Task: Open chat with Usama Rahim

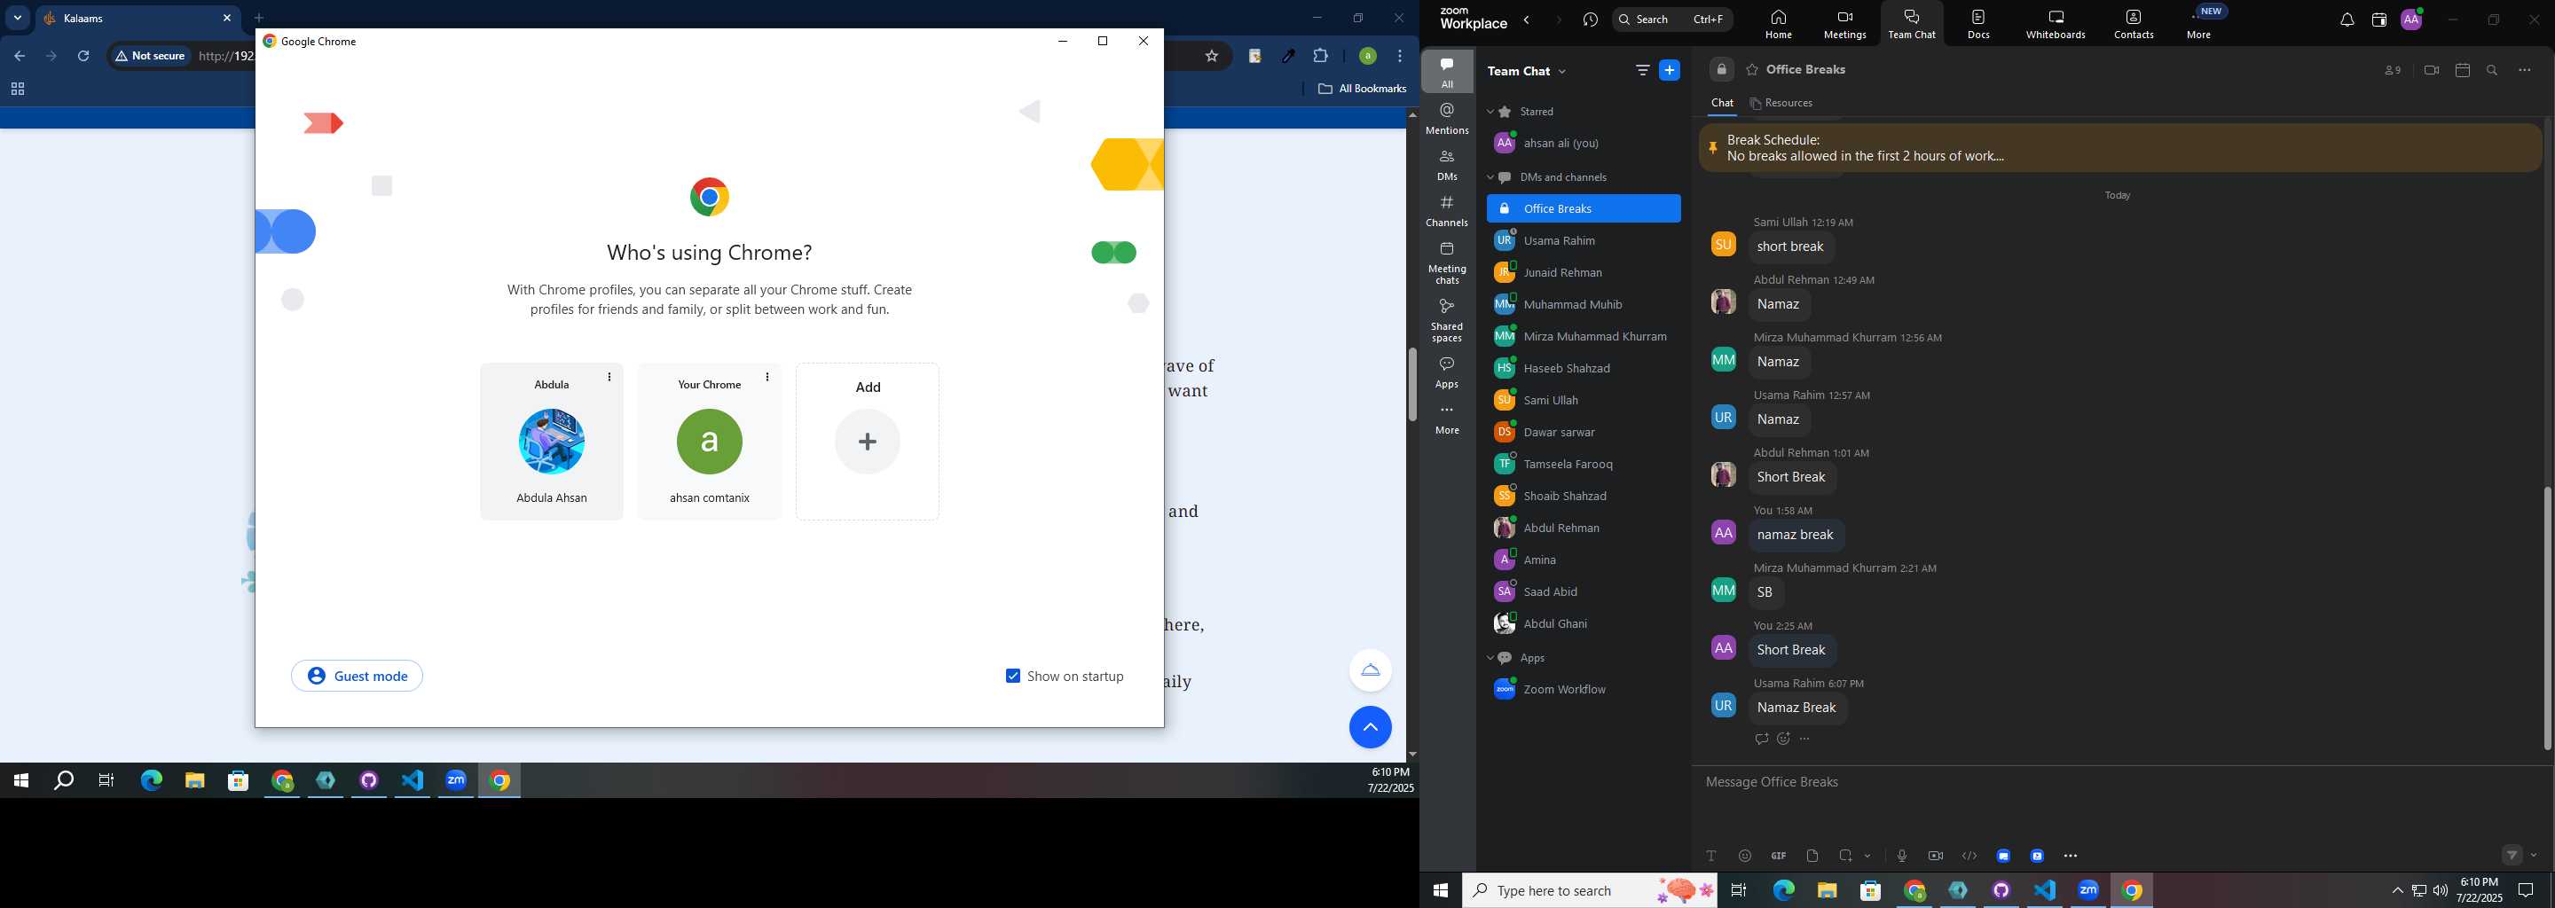Action: point(1583,241)
